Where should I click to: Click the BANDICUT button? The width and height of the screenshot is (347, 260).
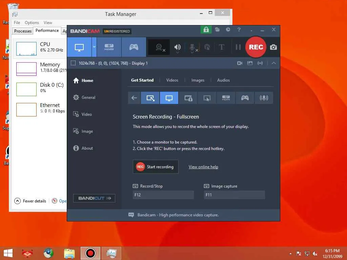click(94, 198)
